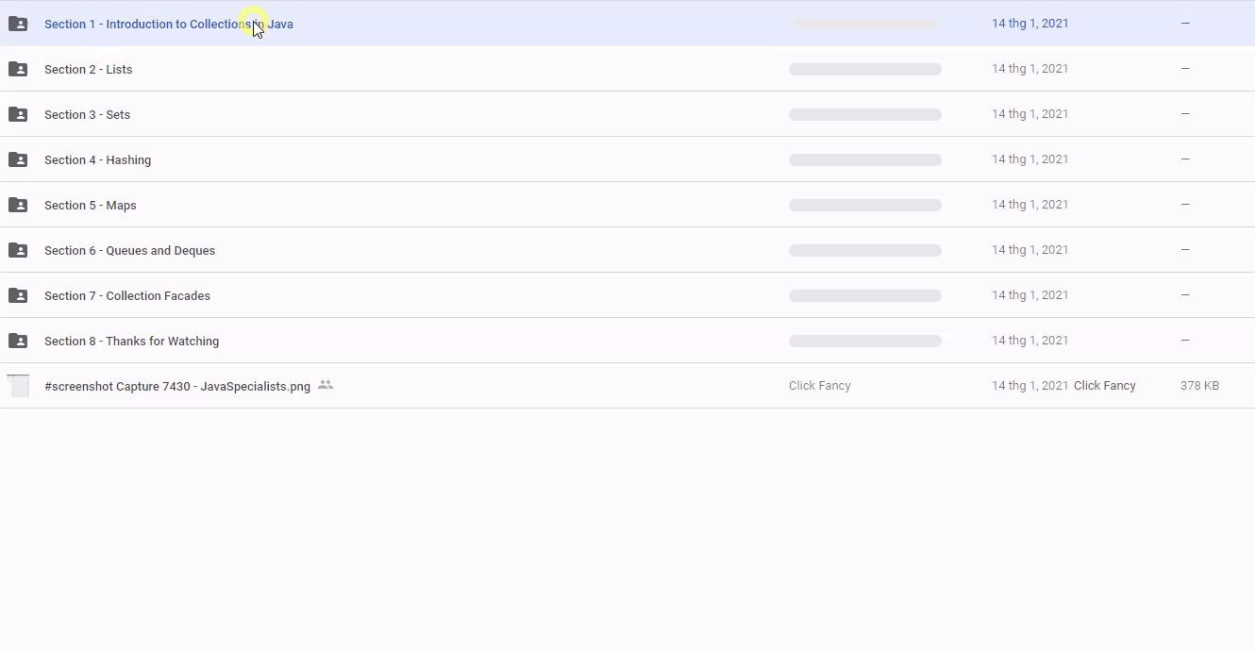Viewport: 1255px width, 651px height.
Task: Open the Section 2 - Lists folder name
Action: click(88, 70)
